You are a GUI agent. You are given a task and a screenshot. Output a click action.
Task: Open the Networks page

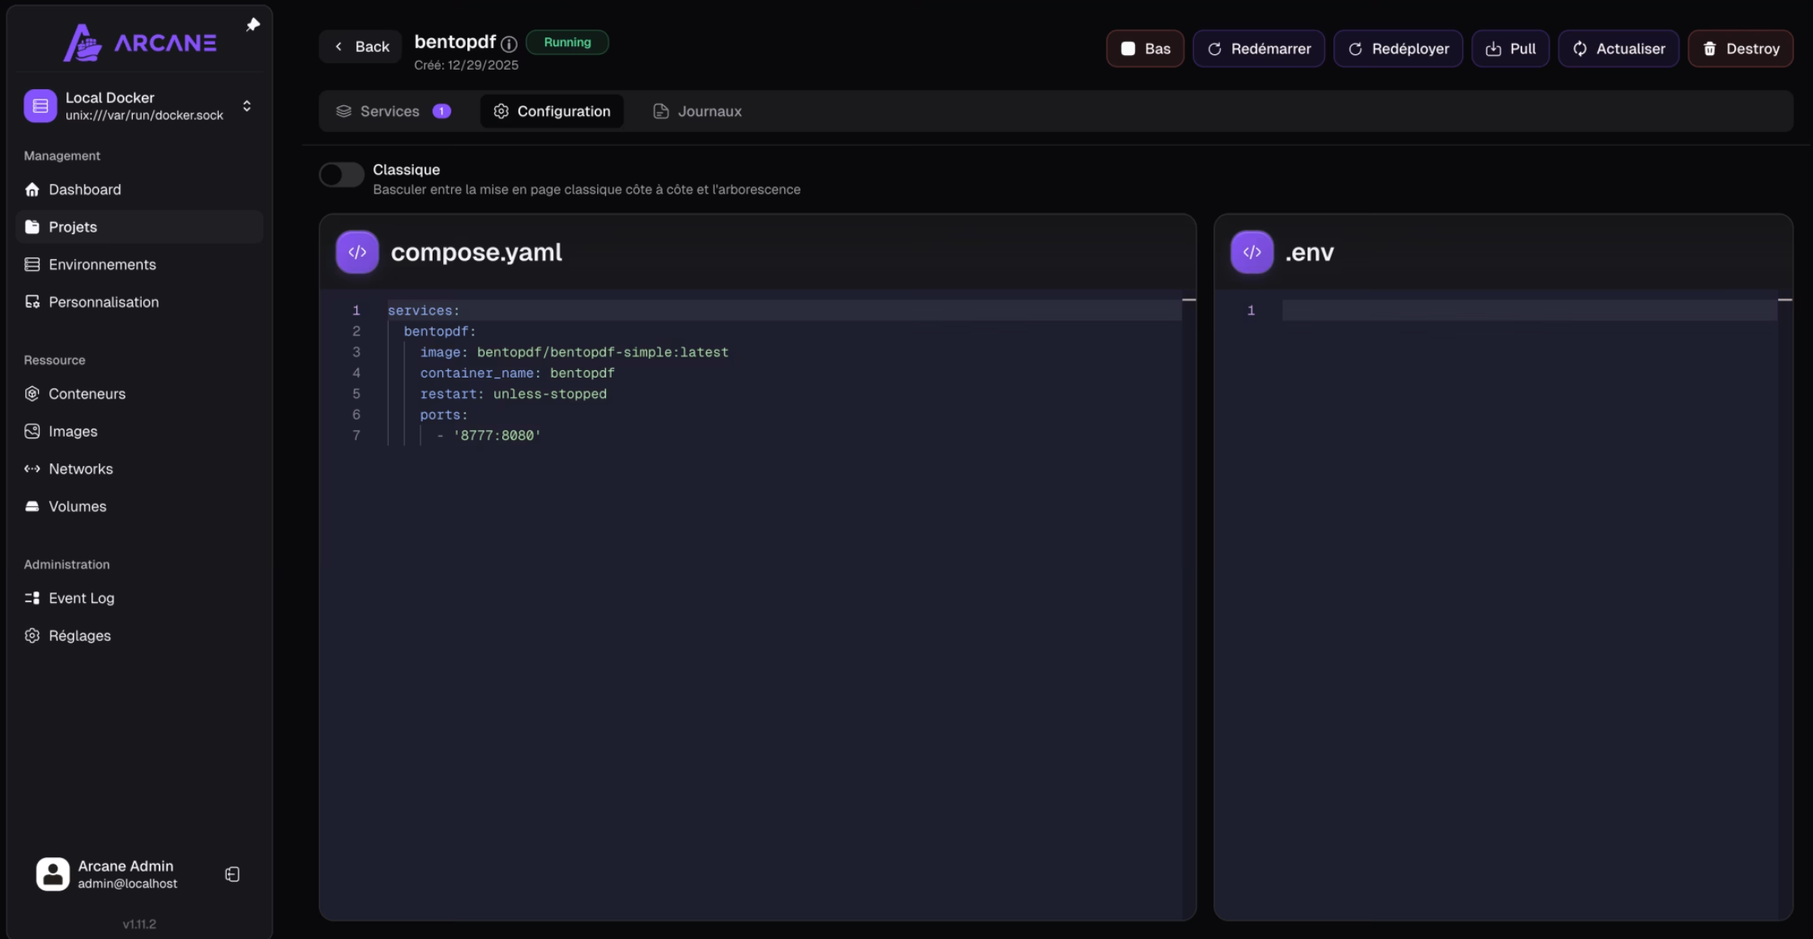(80, 469)
